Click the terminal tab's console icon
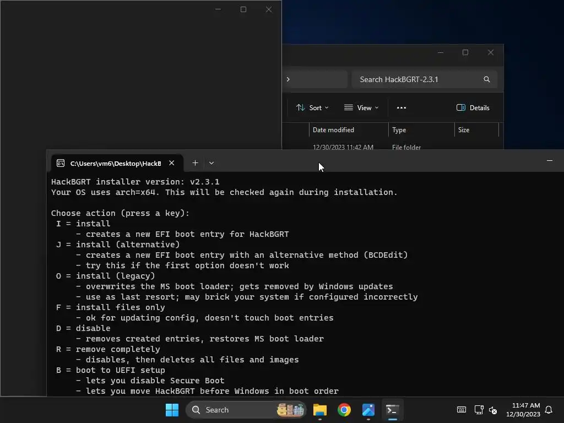 [61, 163]
